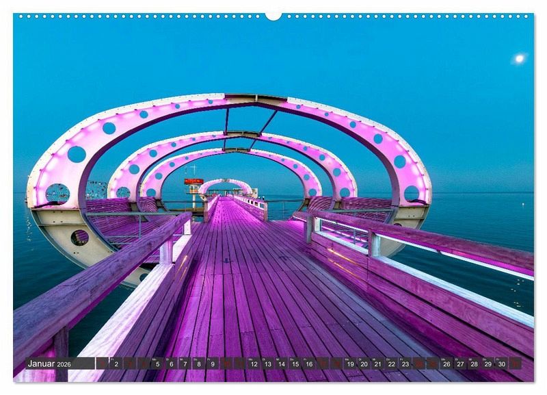
Task: Click date 23 in the calendar strip
Action: click(405, 364)
